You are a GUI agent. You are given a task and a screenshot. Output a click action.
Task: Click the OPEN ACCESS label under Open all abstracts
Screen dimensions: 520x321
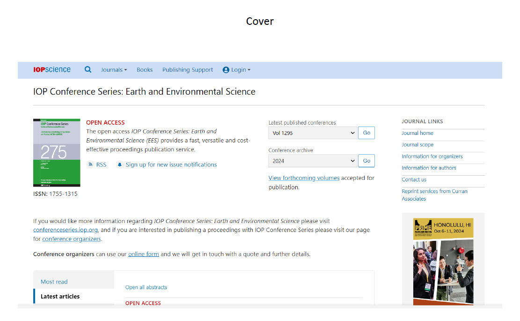click(143, 303)
